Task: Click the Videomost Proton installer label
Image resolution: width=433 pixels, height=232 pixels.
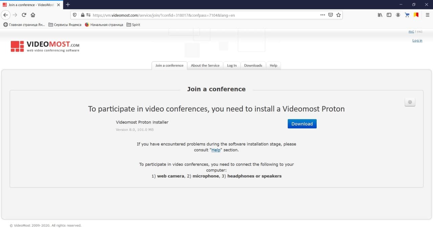Action: point(142,122)
